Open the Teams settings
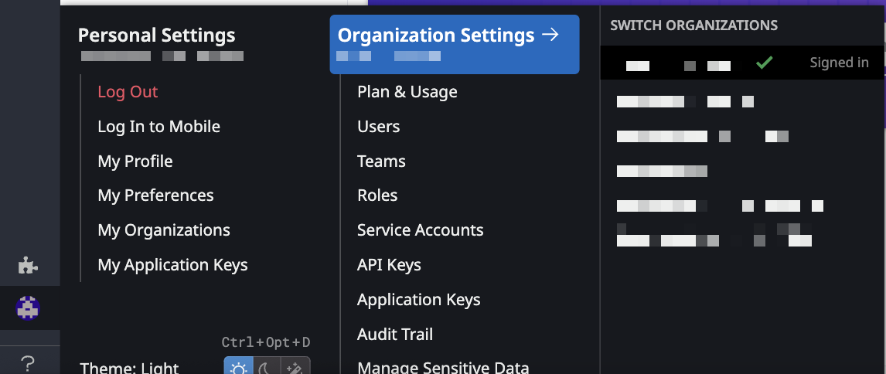 coord(381,161)
